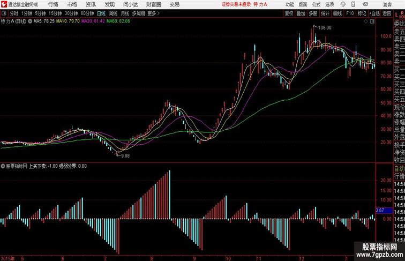Click the 特力A(日线) chart title

(13, 21)
